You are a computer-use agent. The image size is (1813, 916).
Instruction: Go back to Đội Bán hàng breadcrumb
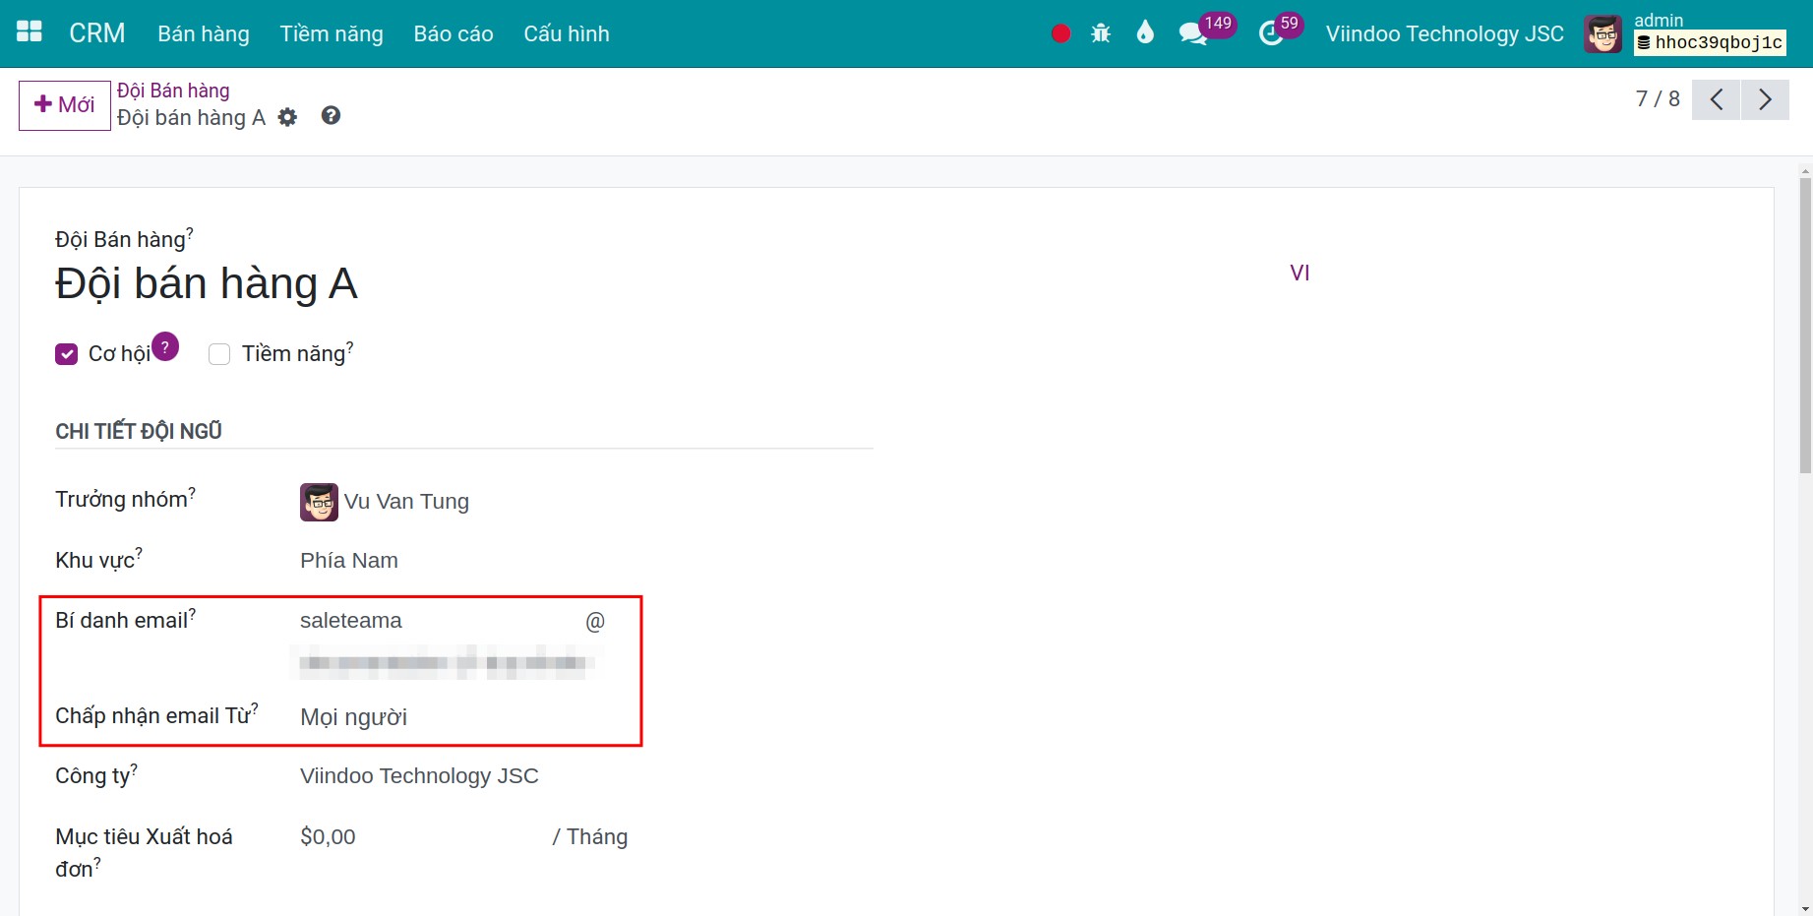click(x=173, y=91)
